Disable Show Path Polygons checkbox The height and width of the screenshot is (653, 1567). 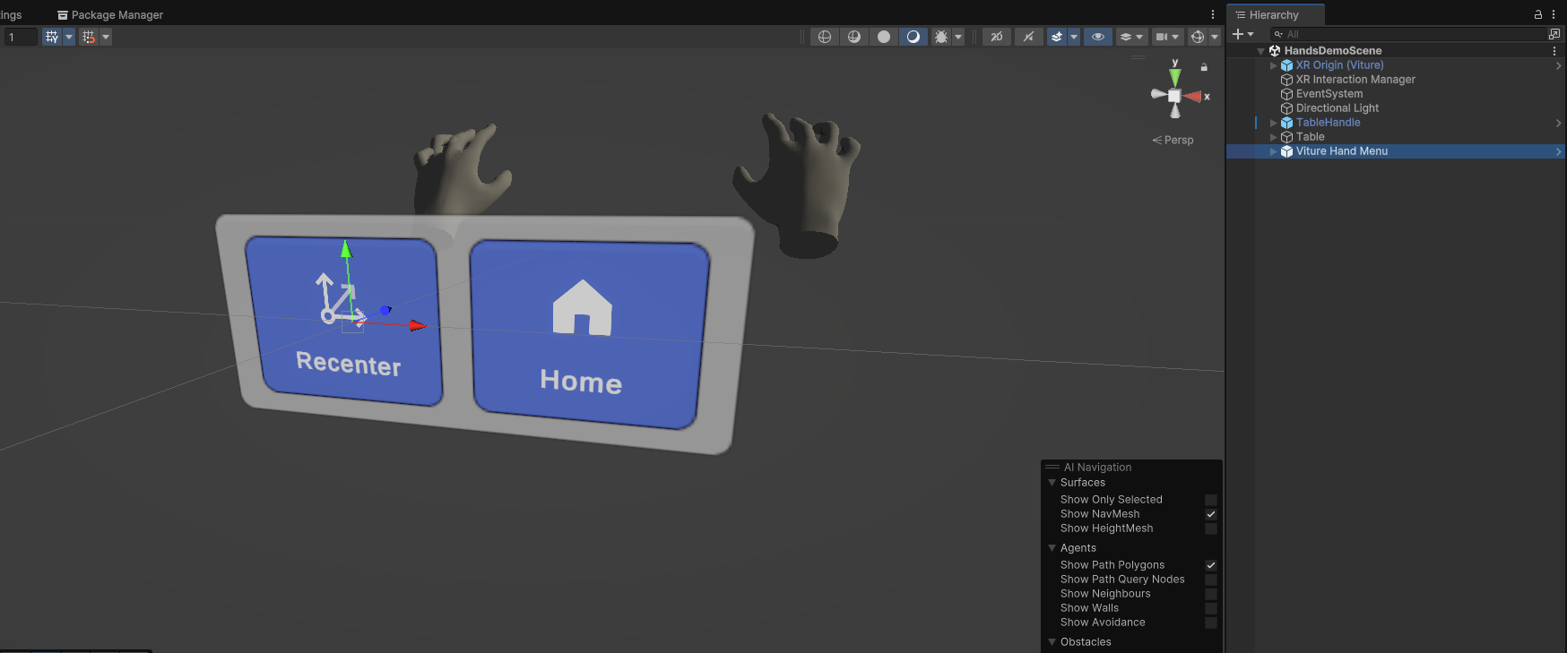pos(1210,565)
